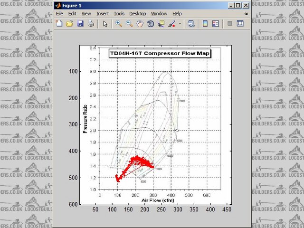Click the New Figure icon

coord(60,23)
